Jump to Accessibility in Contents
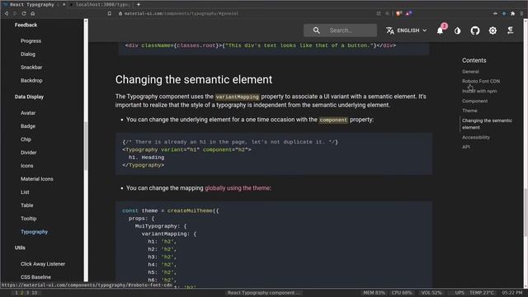Image resolution: width=528 pixels, height=297 pixels. pyautogui.click(x=476, y=137)
